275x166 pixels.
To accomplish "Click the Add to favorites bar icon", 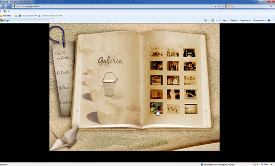I will (x=16, y=16).
